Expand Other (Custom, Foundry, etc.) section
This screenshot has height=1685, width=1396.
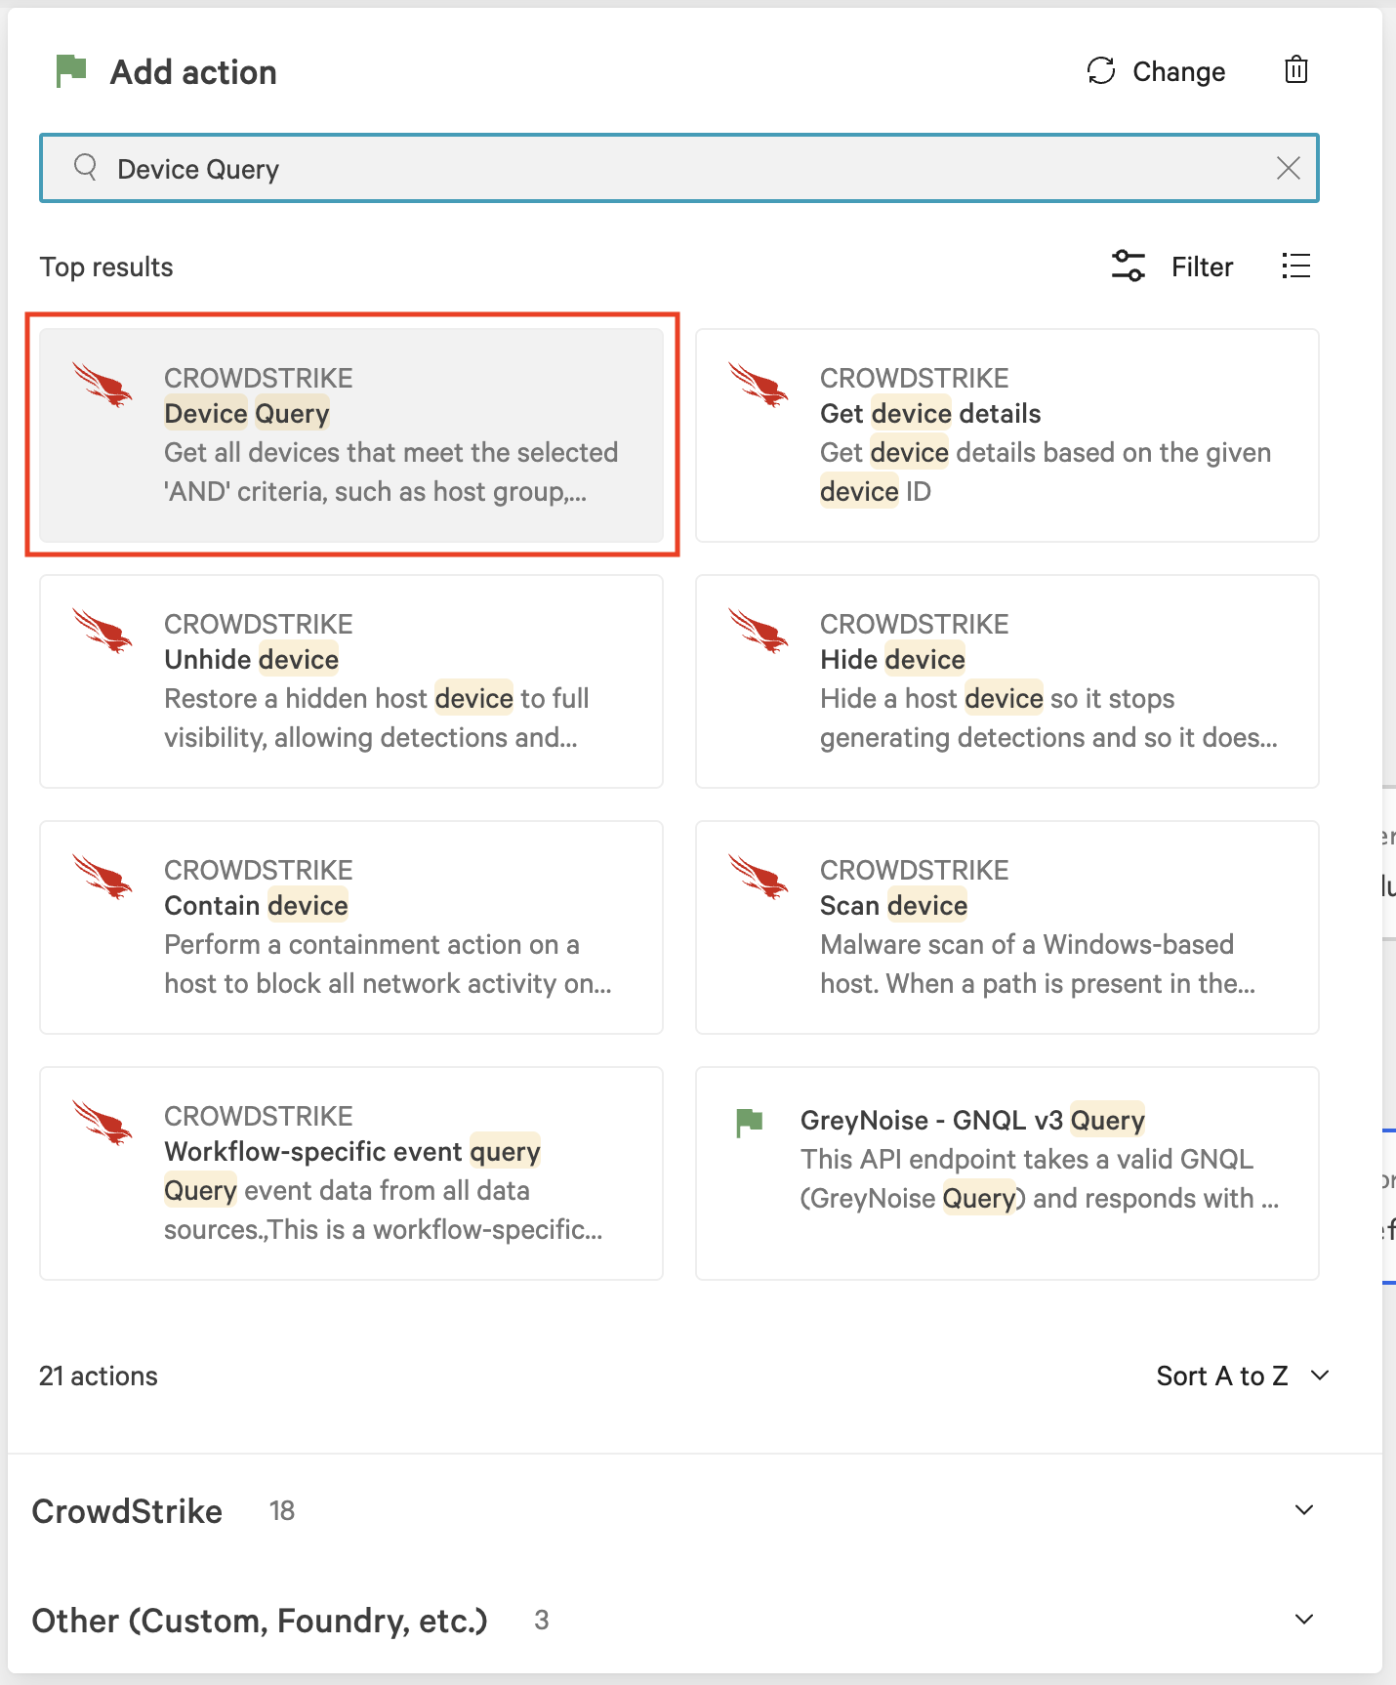1303,1620
